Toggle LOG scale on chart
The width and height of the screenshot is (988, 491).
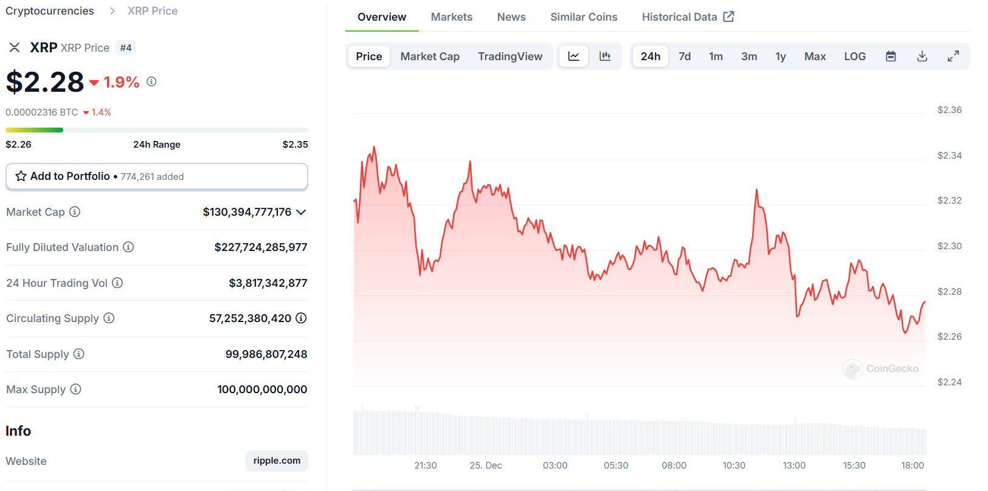tap(855, 57)
